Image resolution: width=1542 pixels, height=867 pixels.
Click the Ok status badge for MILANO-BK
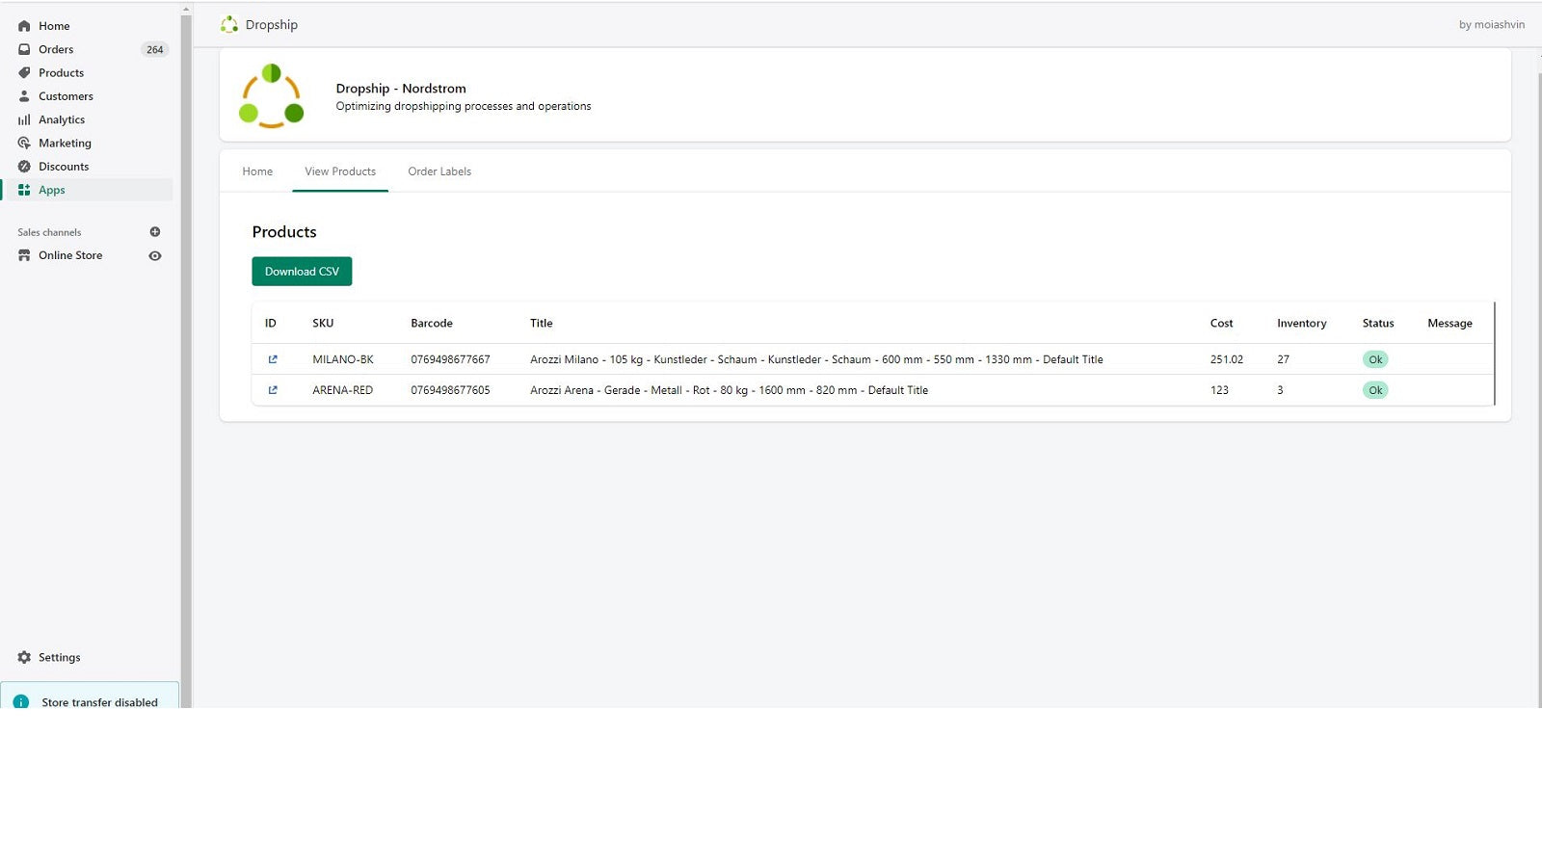coord(1375,359)
